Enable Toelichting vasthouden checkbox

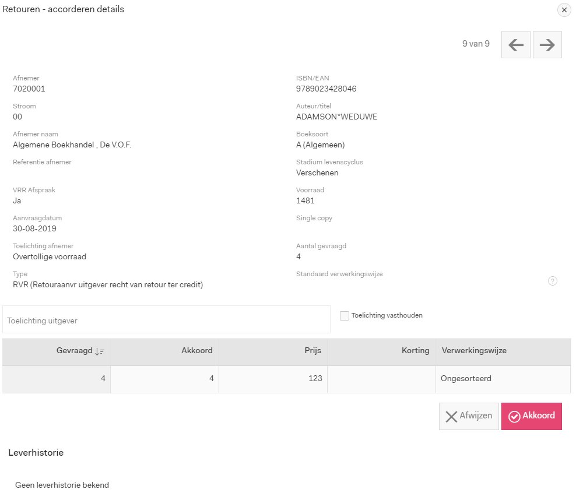[x=344, y=316]
